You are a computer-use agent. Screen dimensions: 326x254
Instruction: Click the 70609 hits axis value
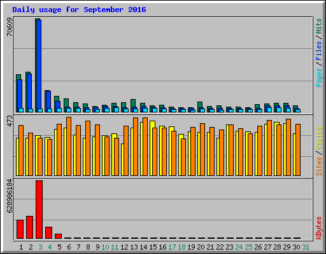(10, 27)
